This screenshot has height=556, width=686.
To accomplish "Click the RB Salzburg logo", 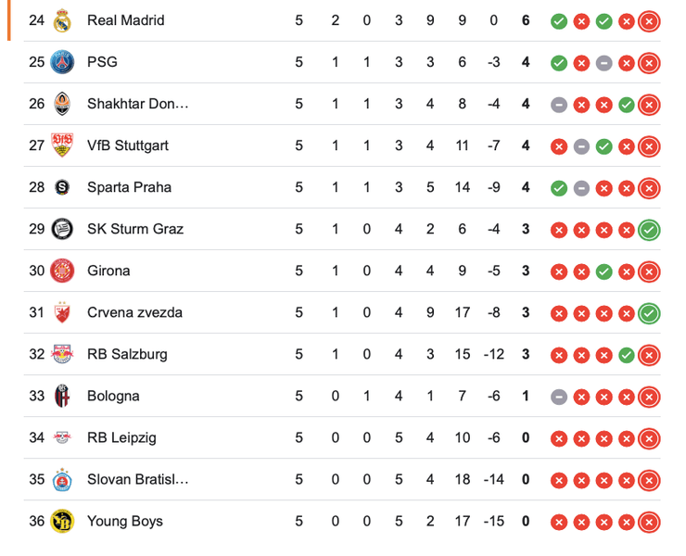I will click(x=62, y=354).
